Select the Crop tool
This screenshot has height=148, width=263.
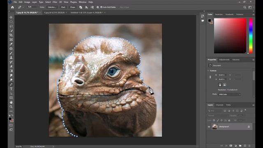pos(11,35)
